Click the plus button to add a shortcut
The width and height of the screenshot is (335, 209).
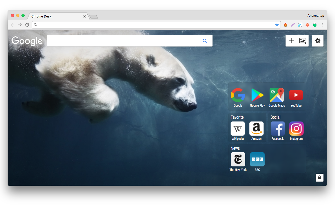pyautogui.click(x=291, y=41)
